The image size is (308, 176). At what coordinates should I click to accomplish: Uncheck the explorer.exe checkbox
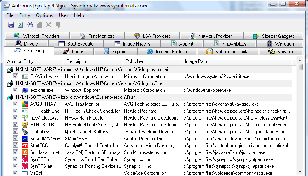15,90
